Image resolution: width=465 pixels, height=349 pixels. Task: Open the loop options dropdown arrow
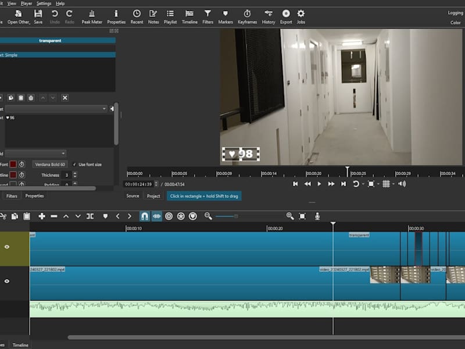pyautogui.click(x=363, y=184)
